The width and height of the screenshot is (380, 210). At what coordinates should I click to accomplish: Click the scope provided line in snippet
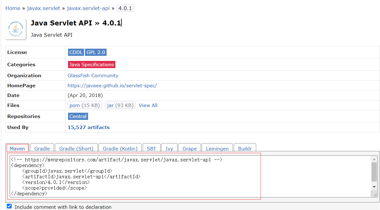click(54, 188)
